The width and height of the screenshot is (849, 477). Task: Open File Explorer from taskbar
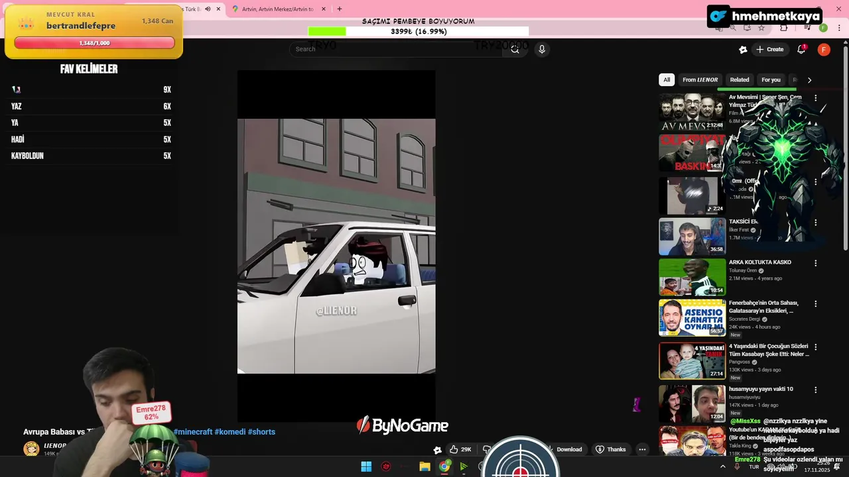coord(424,466)
